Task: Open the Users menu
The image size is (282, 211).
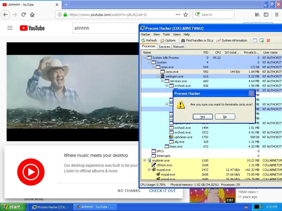Action: [x=177, y=34]
